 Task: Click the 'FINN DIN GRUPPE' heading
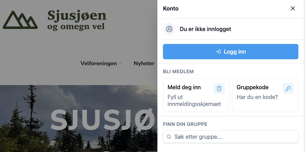[x=185, y=124]
